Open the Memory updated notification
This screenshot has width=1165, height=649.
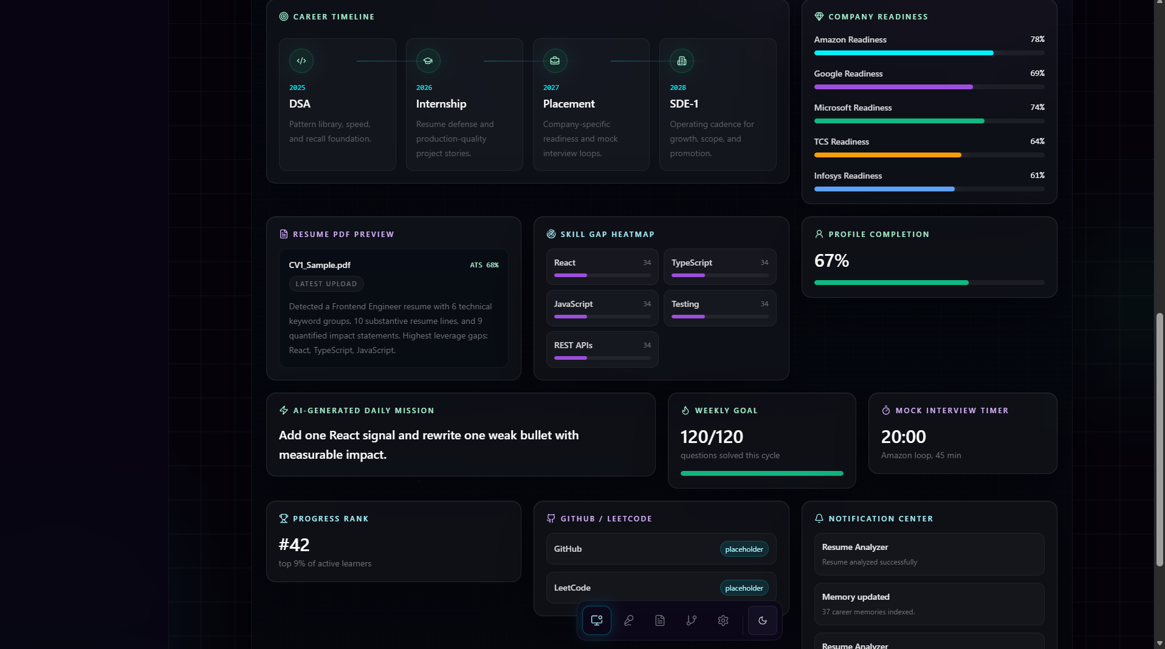coord(929,604)
